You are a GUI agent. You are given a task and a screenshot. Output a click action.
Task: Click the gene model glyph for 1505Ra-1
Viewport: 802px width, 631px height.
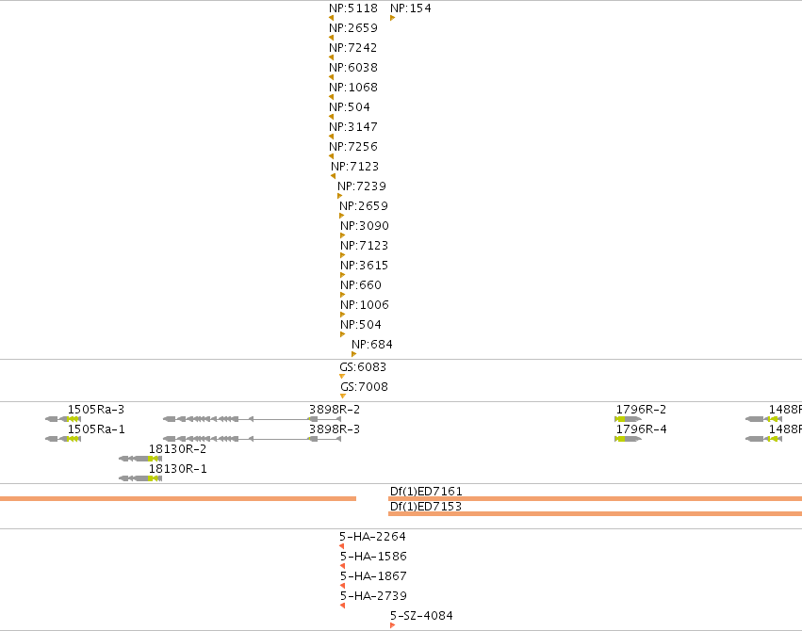[x=63, y=439]
